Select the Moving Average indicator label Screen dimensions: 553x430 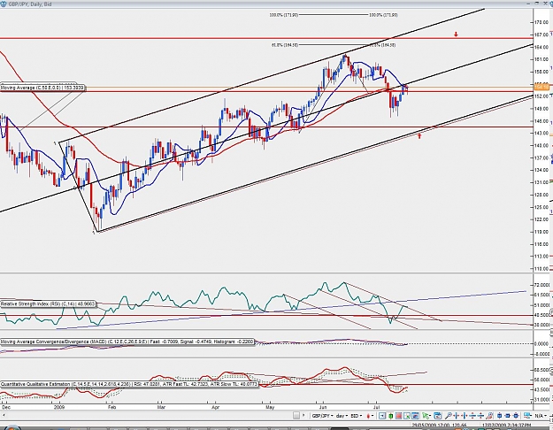point(42,88)
